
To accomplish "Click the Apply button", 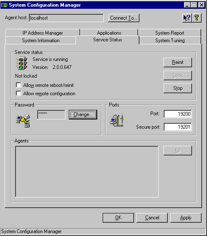I will 186,218.
